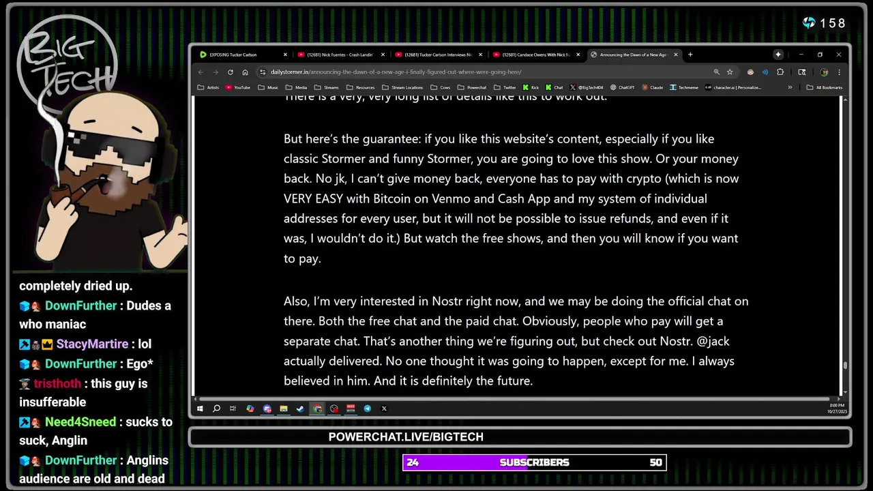873x491 pixels.
Task: Click the Gemini sparkle button in tab strip
Action: (x=778, y=55)
